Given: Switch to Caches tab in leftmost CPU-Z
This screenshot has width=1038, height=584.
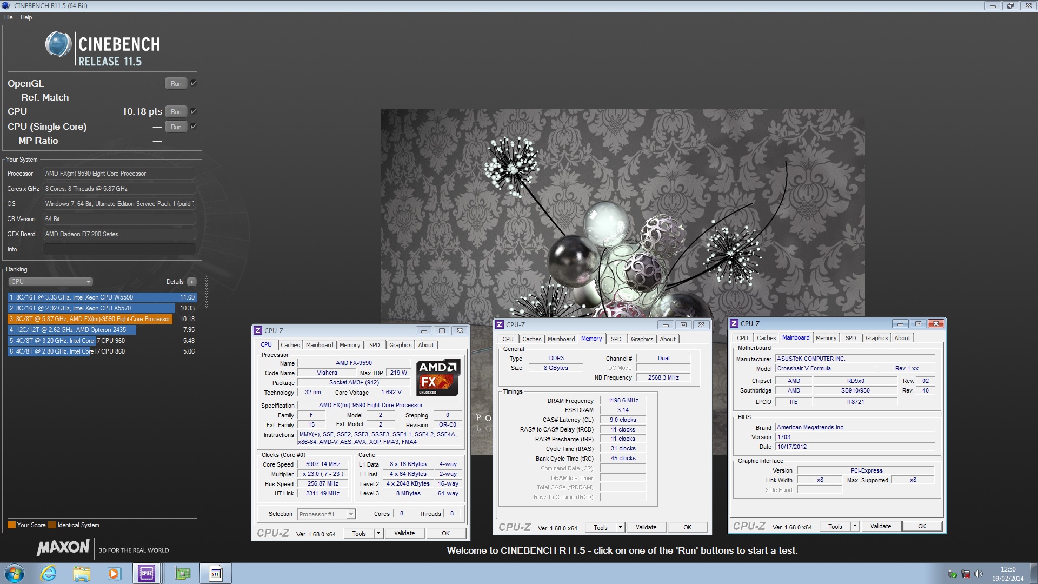Looking at the screenshot, I should pyautogui.click(x=290, y=345).
